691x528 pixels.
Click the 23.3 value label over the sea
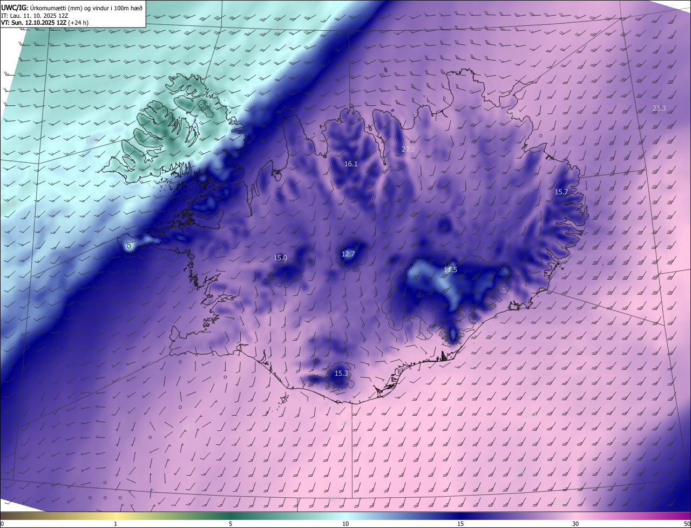pyautogui.click(x=659, y=109)
